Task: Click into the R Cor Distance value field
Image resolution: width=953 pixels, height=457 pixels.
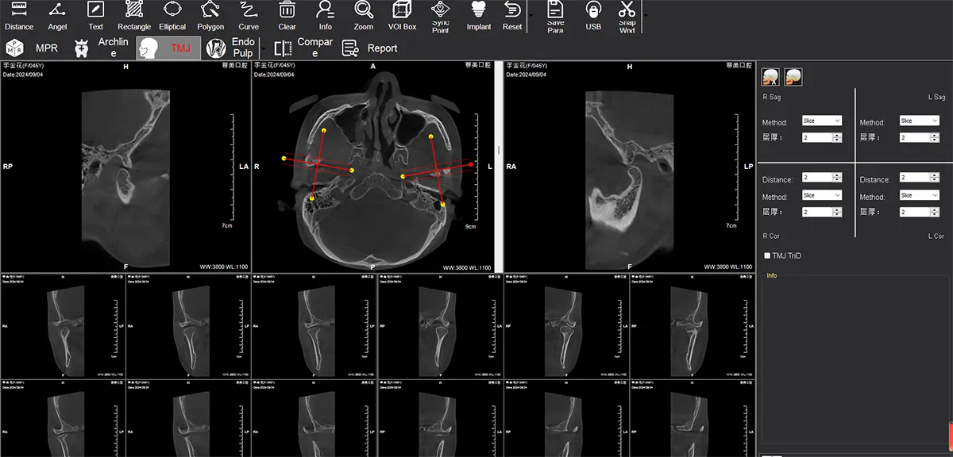Action: click(x=817, y=178)
